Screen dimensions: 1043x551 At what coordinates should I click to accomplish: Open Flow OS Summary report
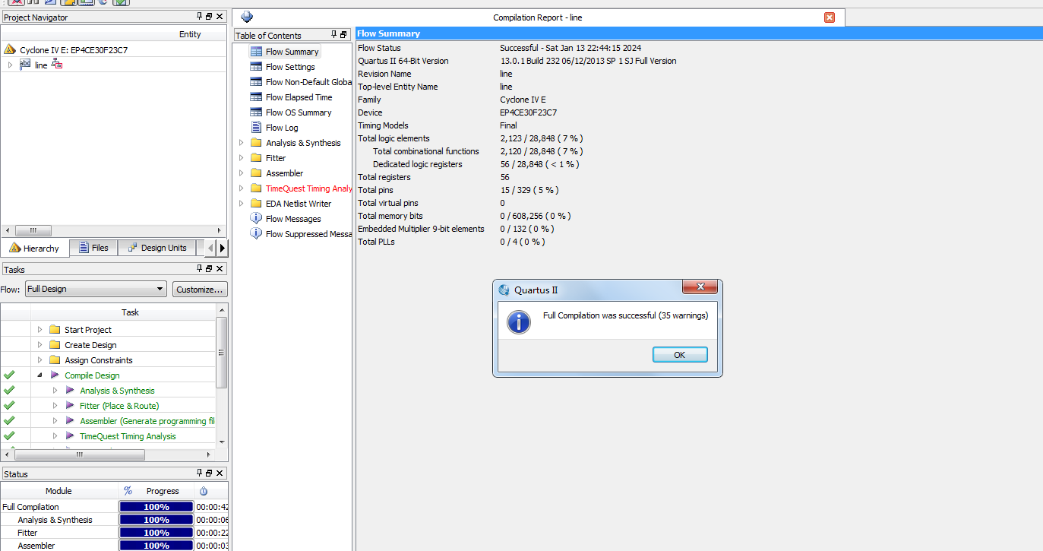pyautogui.click(x=299, y=112)
